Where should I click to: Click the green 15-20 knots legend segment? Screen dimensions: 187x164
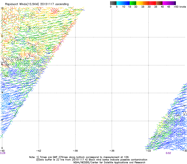pyautogui.click(x=133, y=3)
